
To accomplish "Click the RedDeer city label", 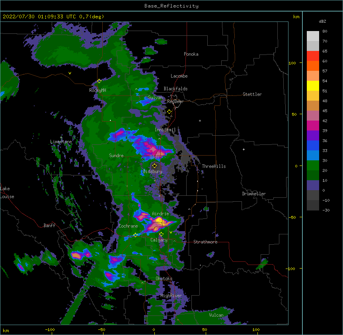I will 175,101.
